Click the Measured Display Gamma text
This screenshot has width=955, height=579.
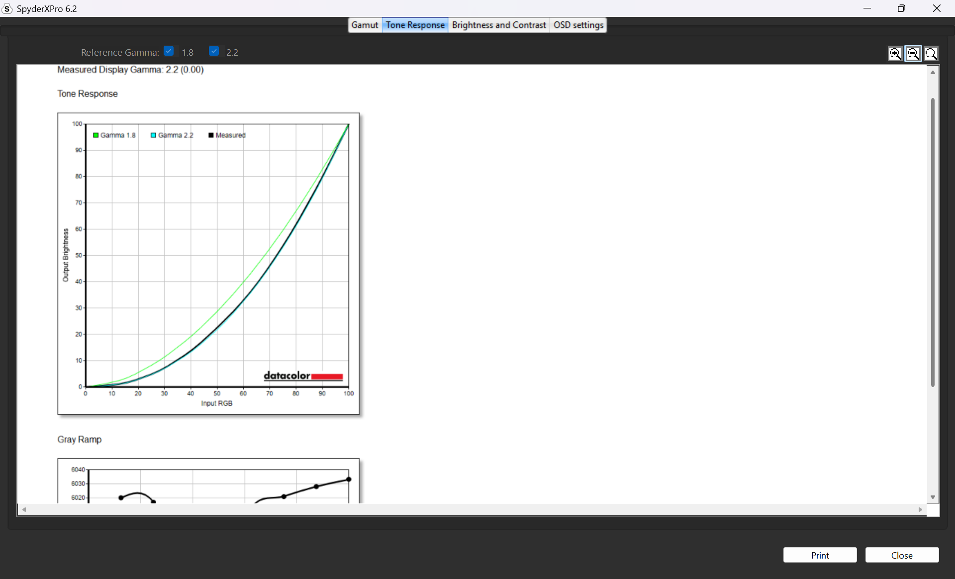(130, 70)
